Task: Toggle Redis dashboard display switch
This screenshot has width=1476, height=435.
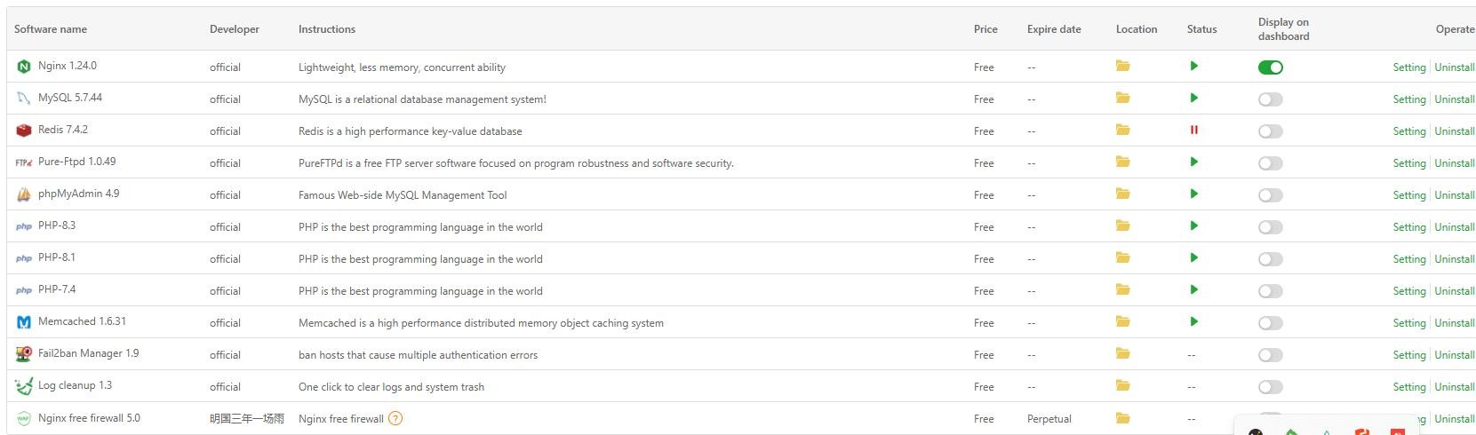Action: pos(1271,131)
